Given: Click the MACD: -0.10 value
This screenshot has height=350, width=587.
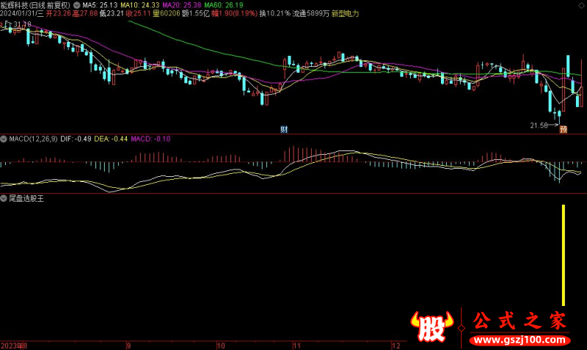Looking at the screenshot, I should point(150,139).
